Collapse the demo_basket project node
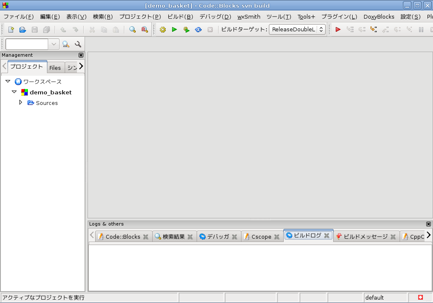The height and width of the screenshot is (303, 433). pos(14,92)
